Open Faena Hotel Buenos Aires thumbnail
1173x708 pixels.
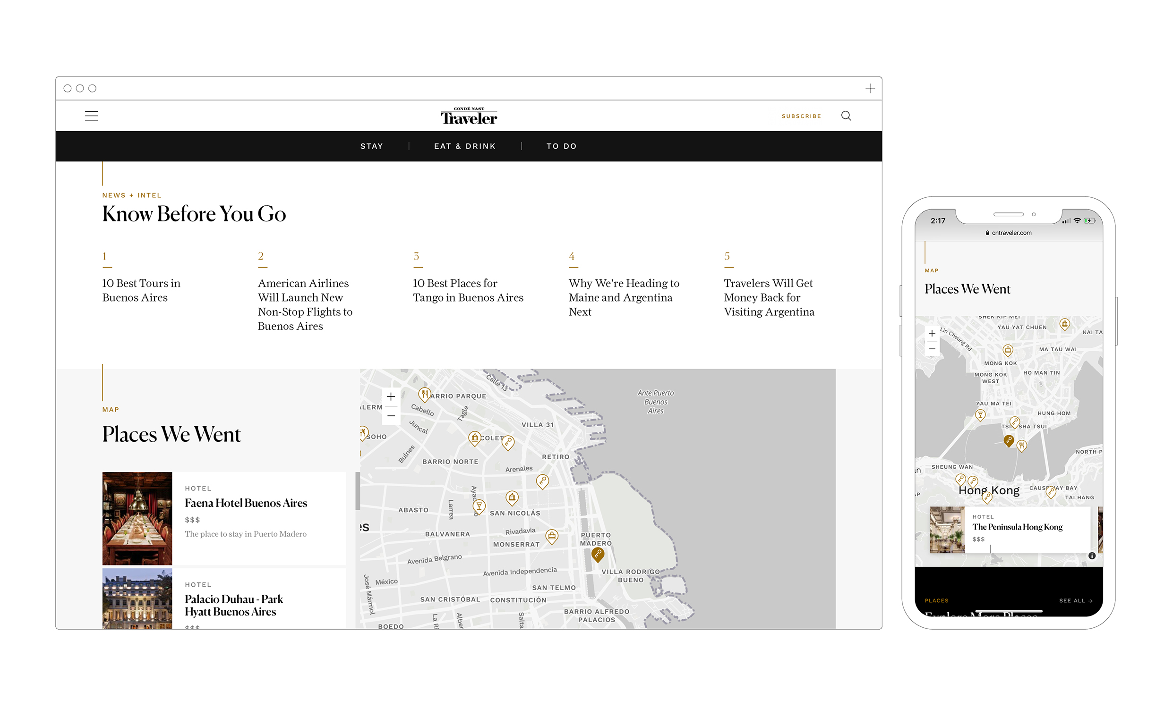point(137,518)
